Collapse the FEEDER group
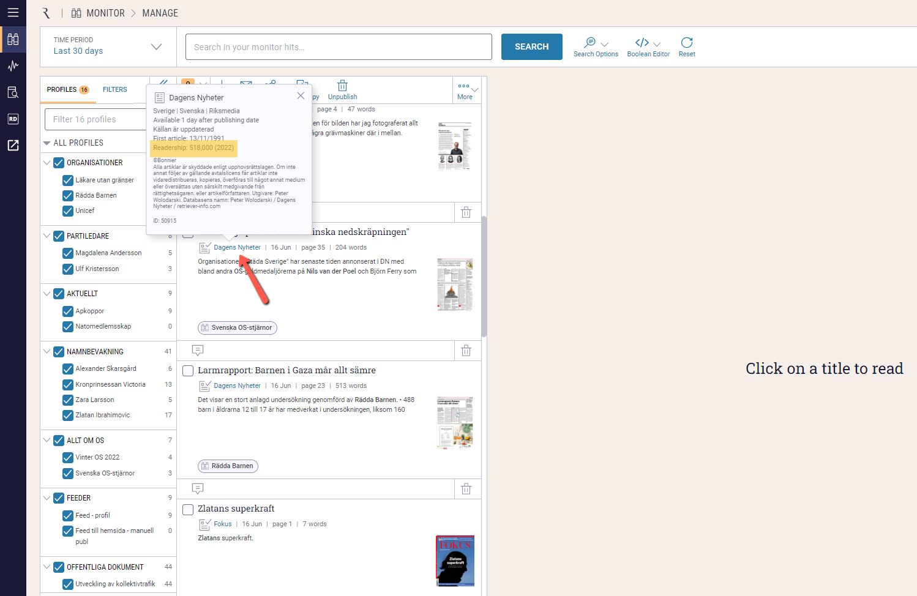Image resolution: width=917 pixels, height=596 pixels. click(47, 498)
